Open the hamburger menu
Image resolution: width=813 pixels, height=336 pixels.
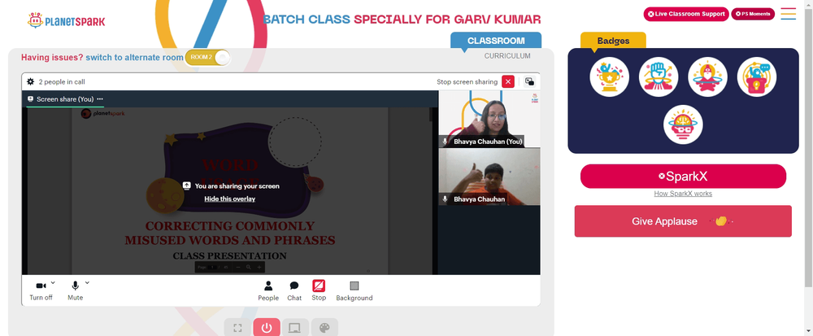coord(788,14)
